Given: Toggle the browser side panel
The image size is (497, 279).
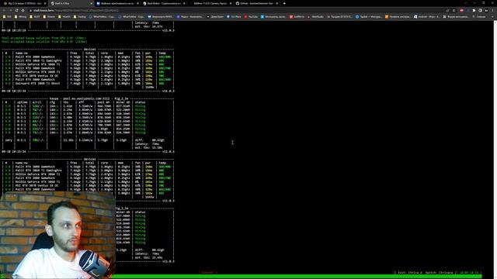Looking at the screenshot, I should (480, 10).
